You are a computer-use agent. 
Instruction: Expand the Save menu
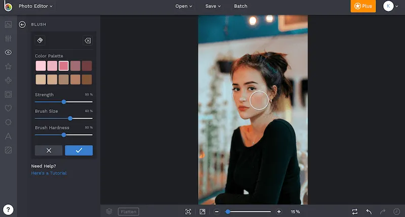click(x=213, y=6)
